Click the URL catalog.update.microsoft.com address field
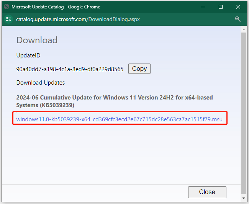The height and width of the screenshot is (204, 249). coord(78,20)
